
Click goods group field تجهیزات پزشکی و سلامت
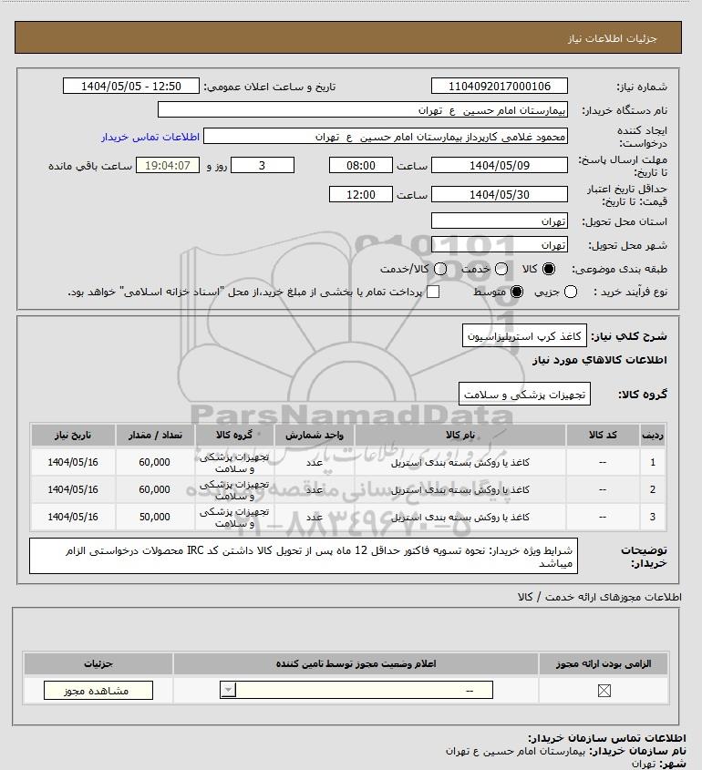click(524, 395)
